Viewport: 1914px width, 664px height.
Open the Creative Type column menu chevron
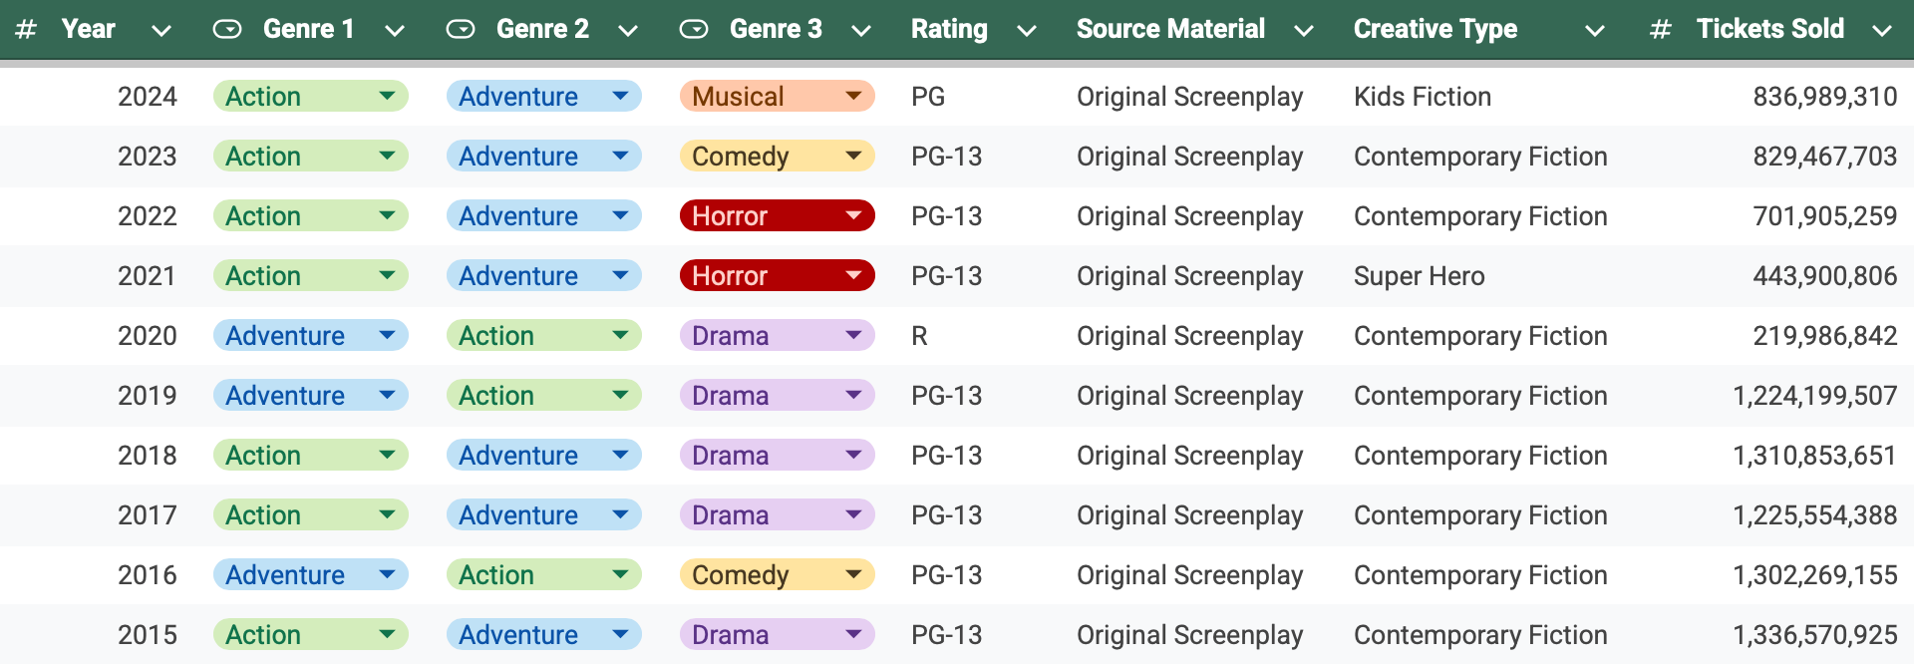1594,31
